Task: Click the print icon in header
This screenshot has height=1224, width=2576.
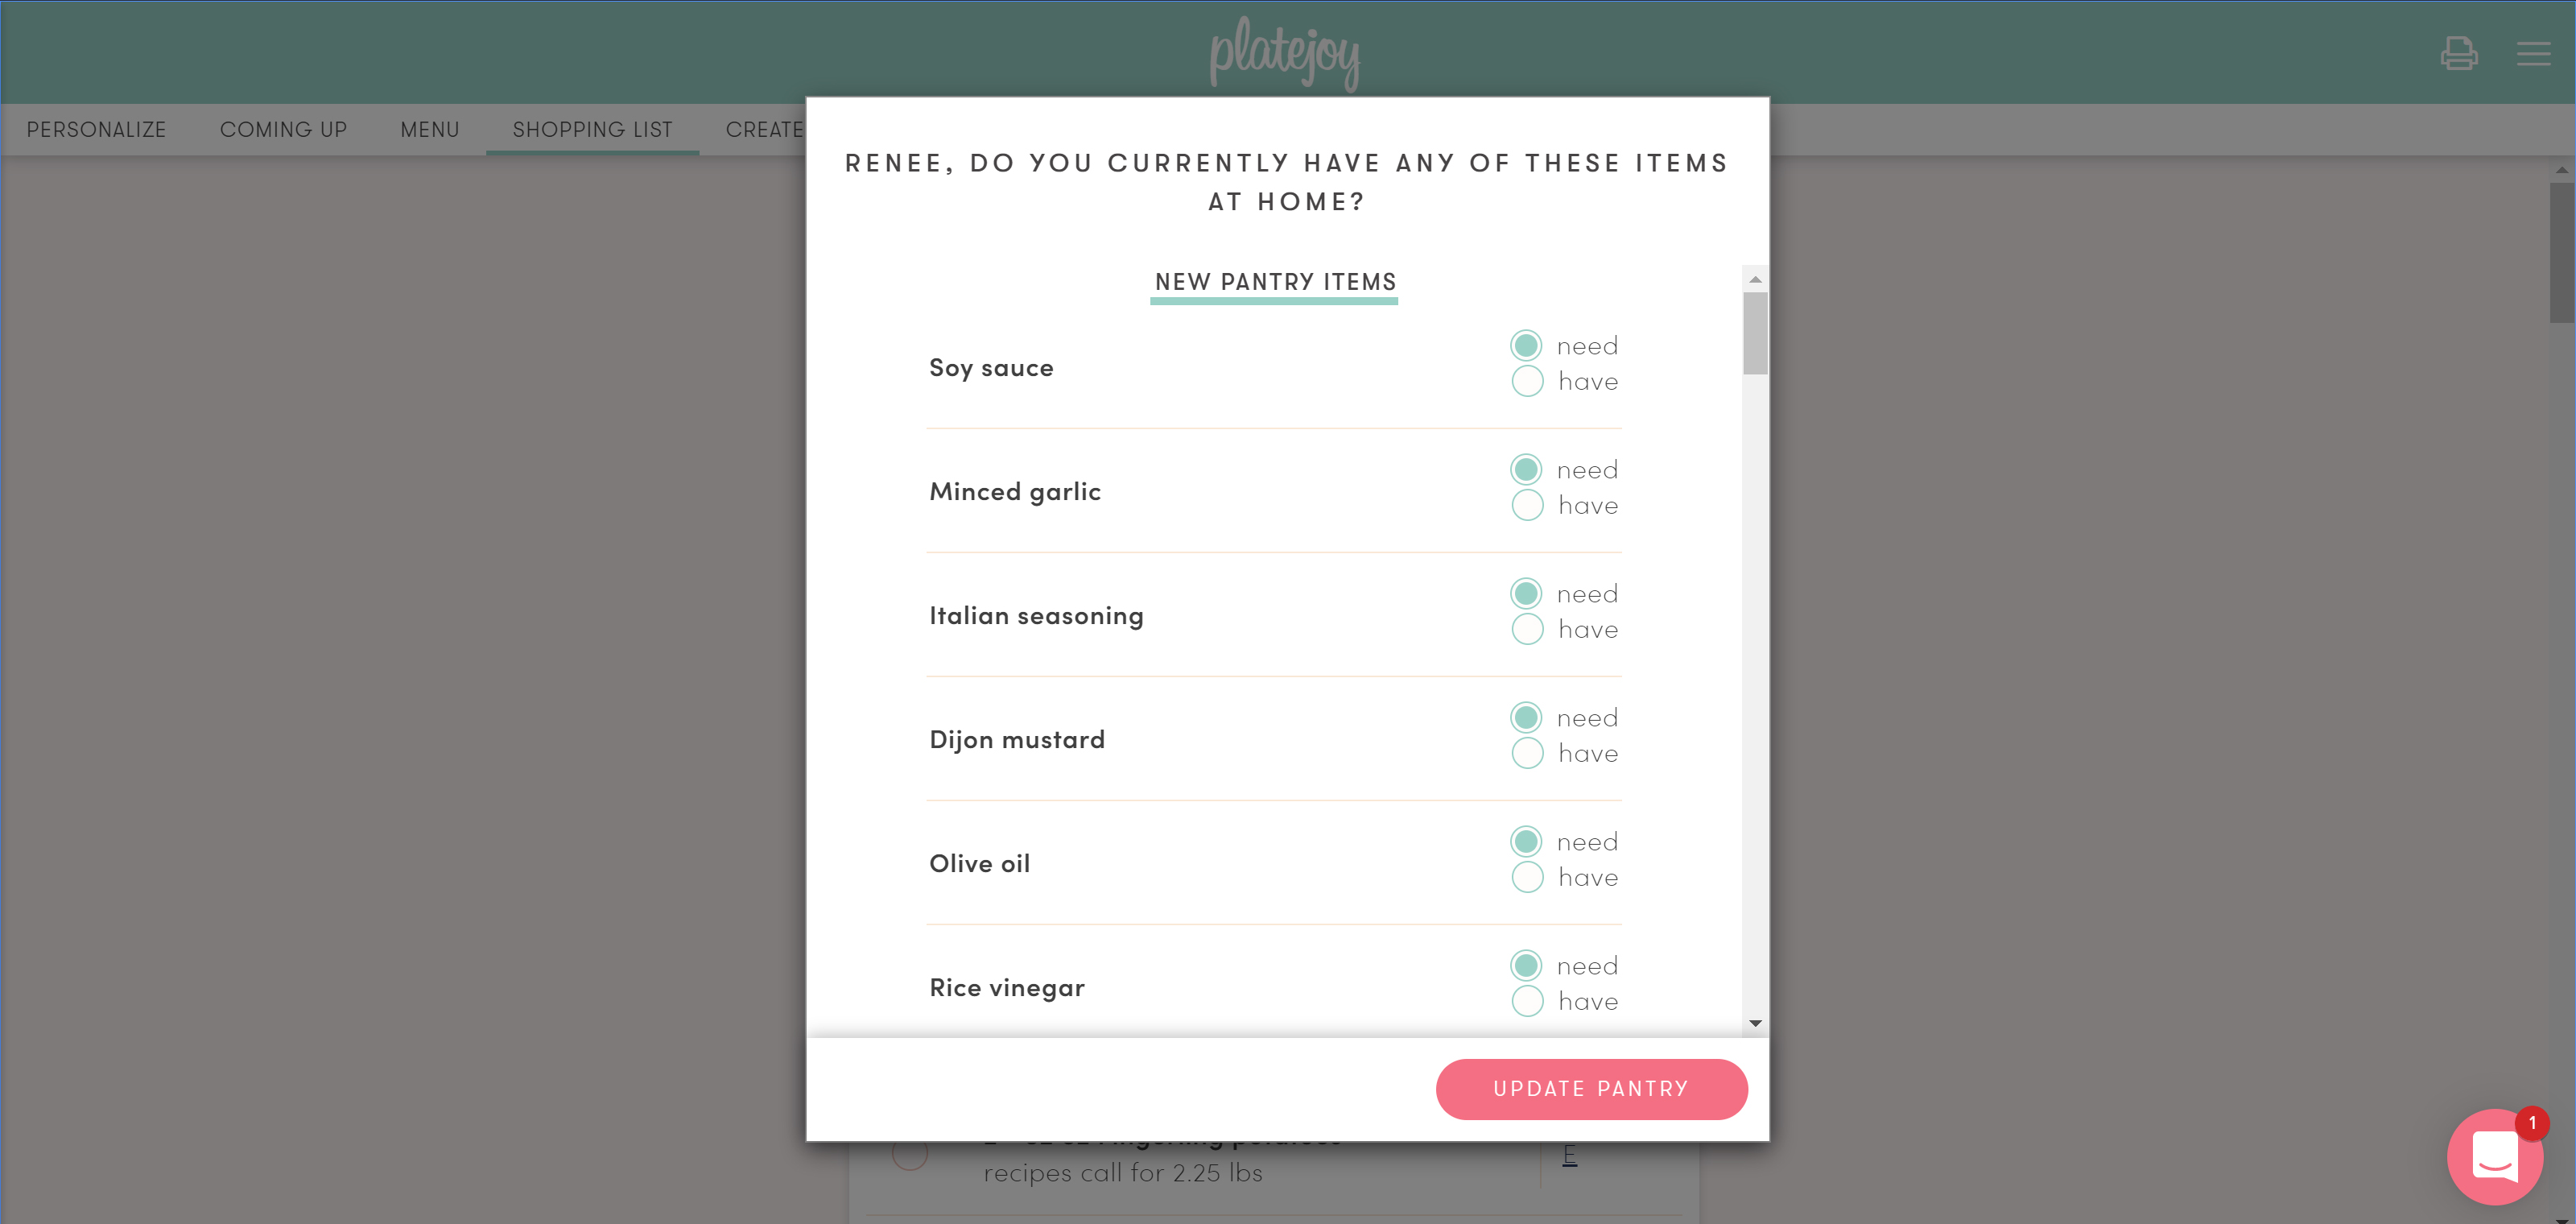Action: pyautogui.click(x=2458, y=53)
